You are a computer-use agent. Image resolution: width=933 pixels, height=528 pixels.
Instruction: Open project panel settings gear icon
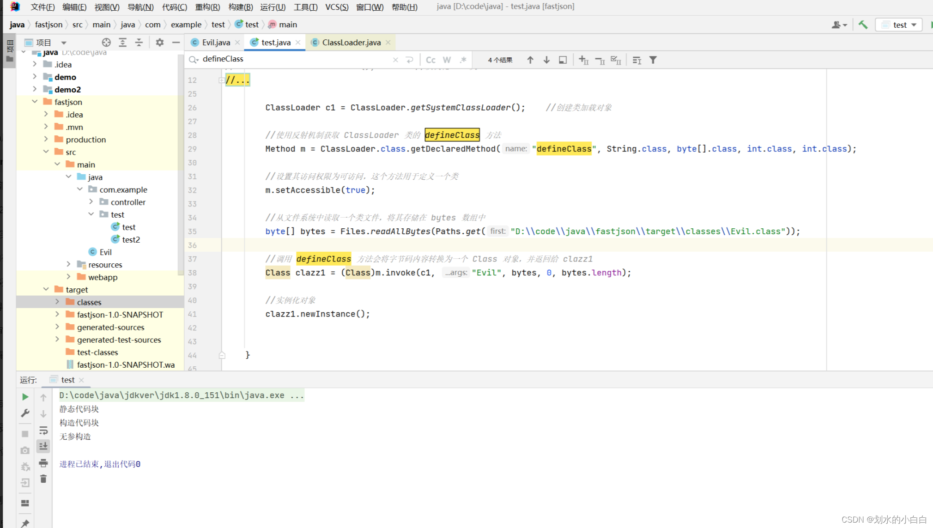click(x=160, y=43)
